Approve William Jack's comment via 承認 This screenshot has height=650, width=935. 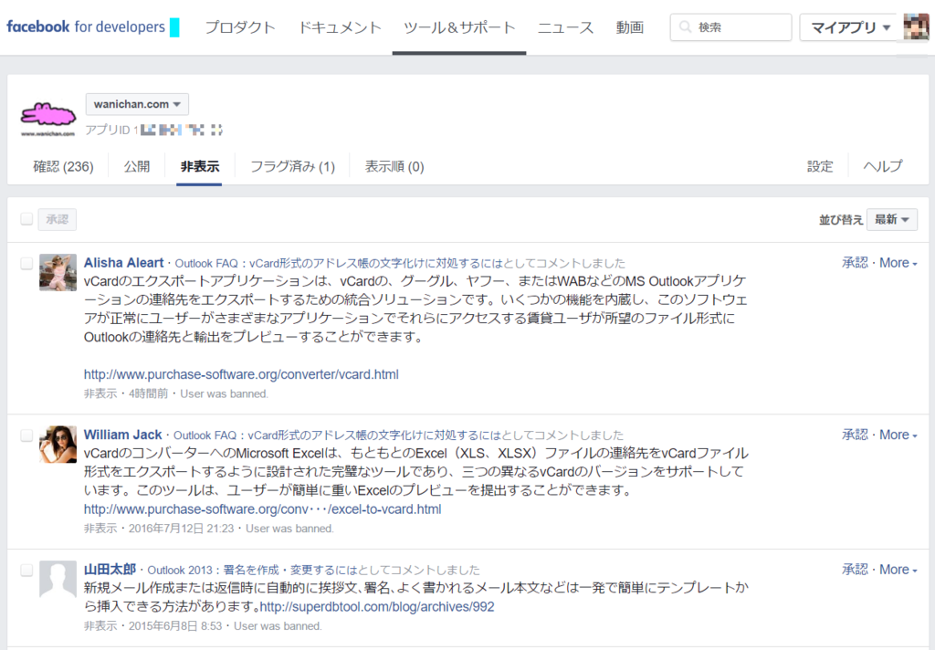(x=855, y=435)
